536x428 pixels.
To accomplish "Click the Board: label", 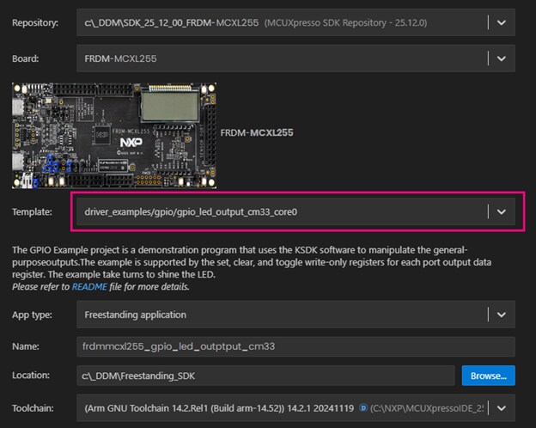I will 25,58.
